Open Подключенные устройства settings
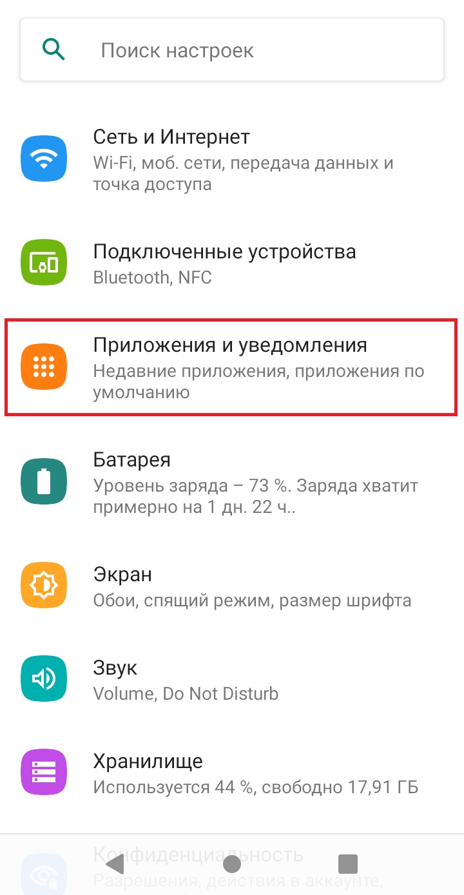464x895 pixels. click(232, 263)
